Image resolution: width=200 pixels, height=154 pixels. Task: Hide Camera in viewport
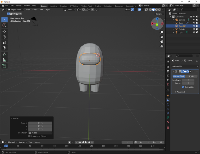[194, 20]
